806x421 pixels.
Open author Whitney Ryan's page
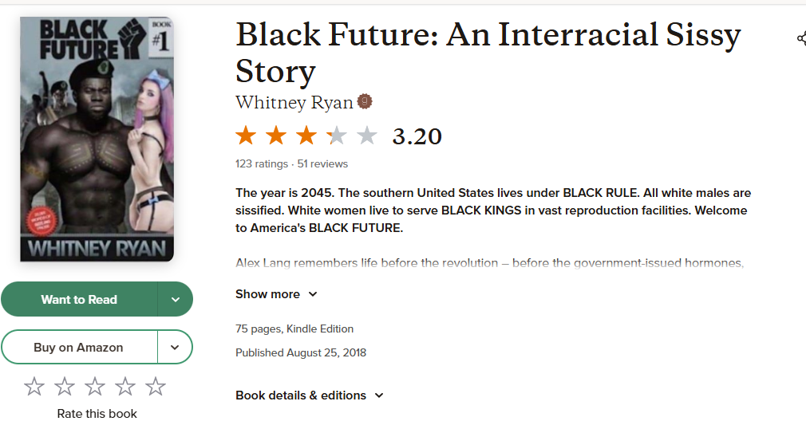pyautogui.click(x=294, y=103)
